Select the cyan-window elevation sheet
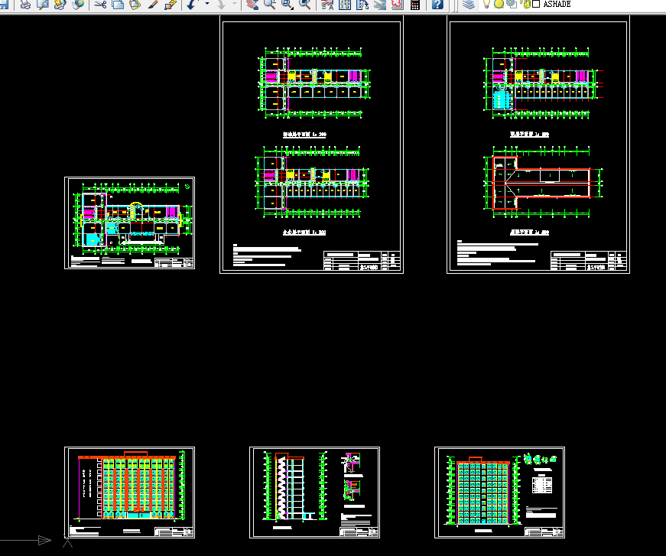The width and height of the screenshot is (666, 556). coord(499,493)
